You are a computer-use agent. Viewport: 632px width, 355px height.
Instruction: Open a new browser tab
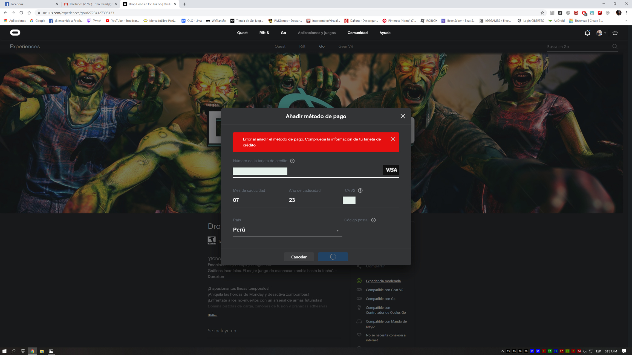point(184,4)
